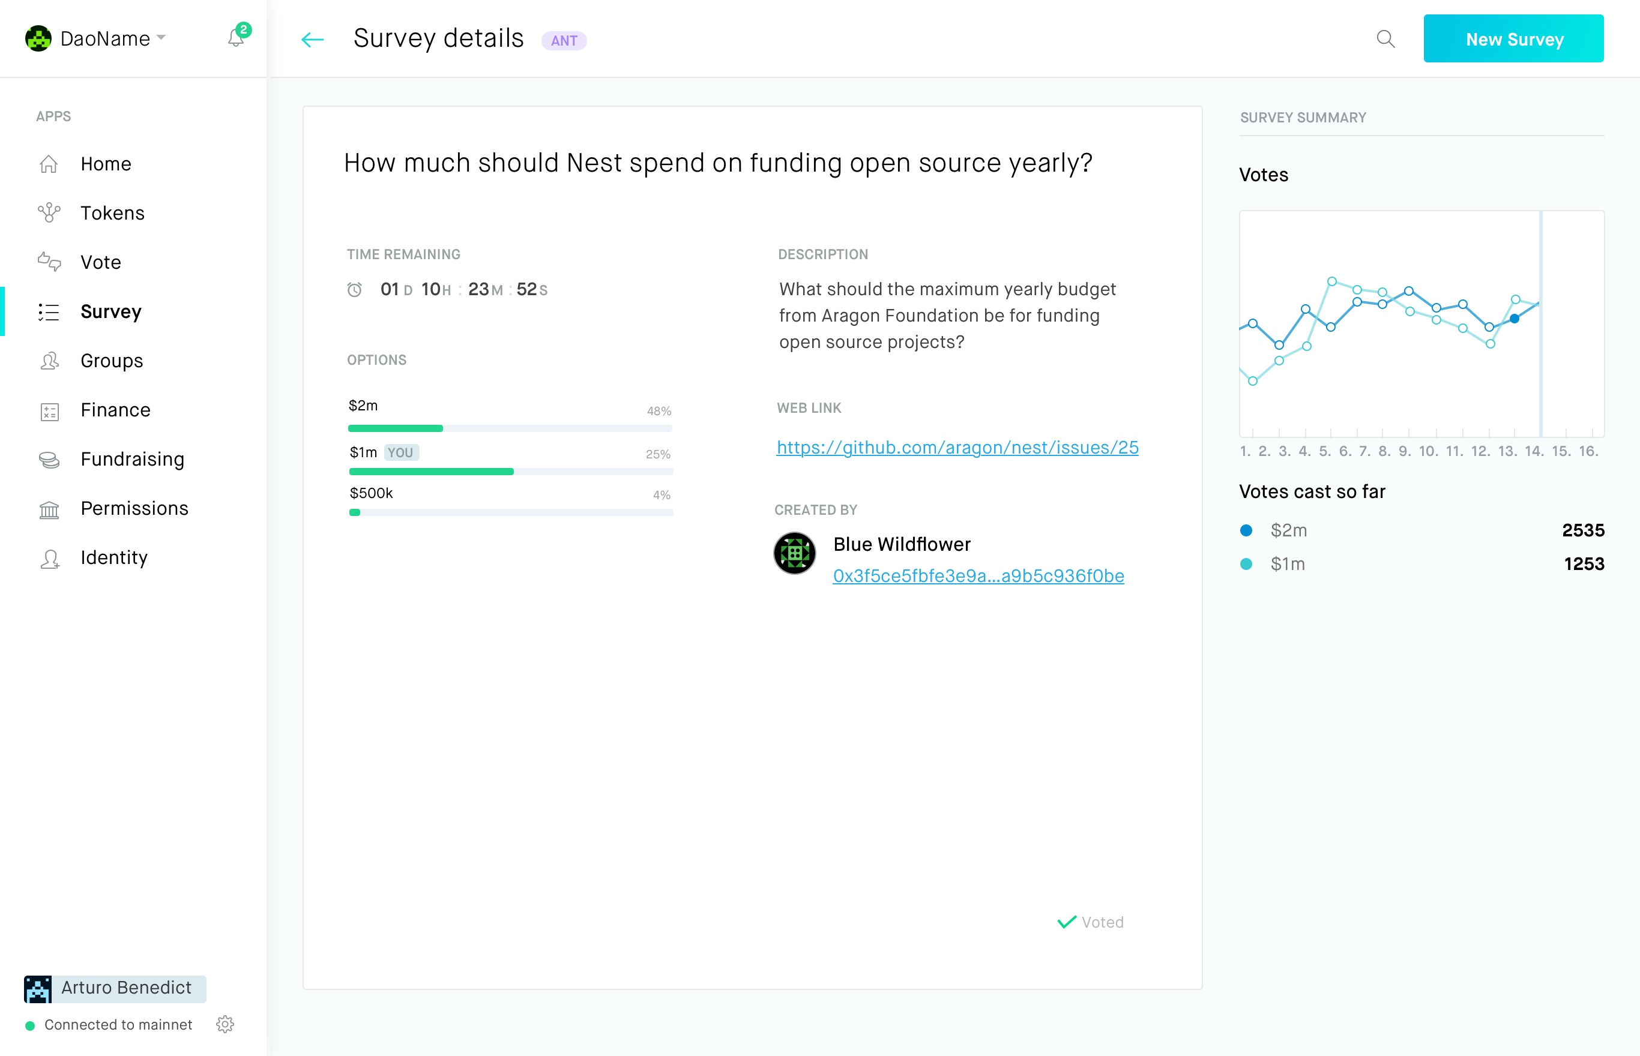Open the Vote app menu item
Screen dimensions: 1640x1056
point(101,263)
